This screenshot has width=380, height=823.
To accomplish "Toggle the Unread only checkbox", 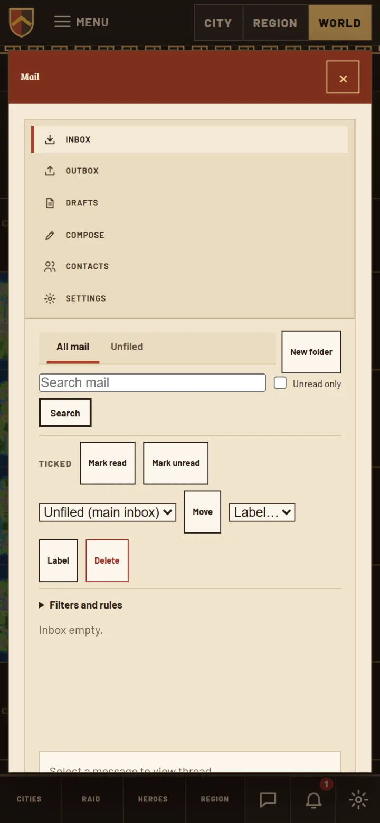I will pos(280,383).
